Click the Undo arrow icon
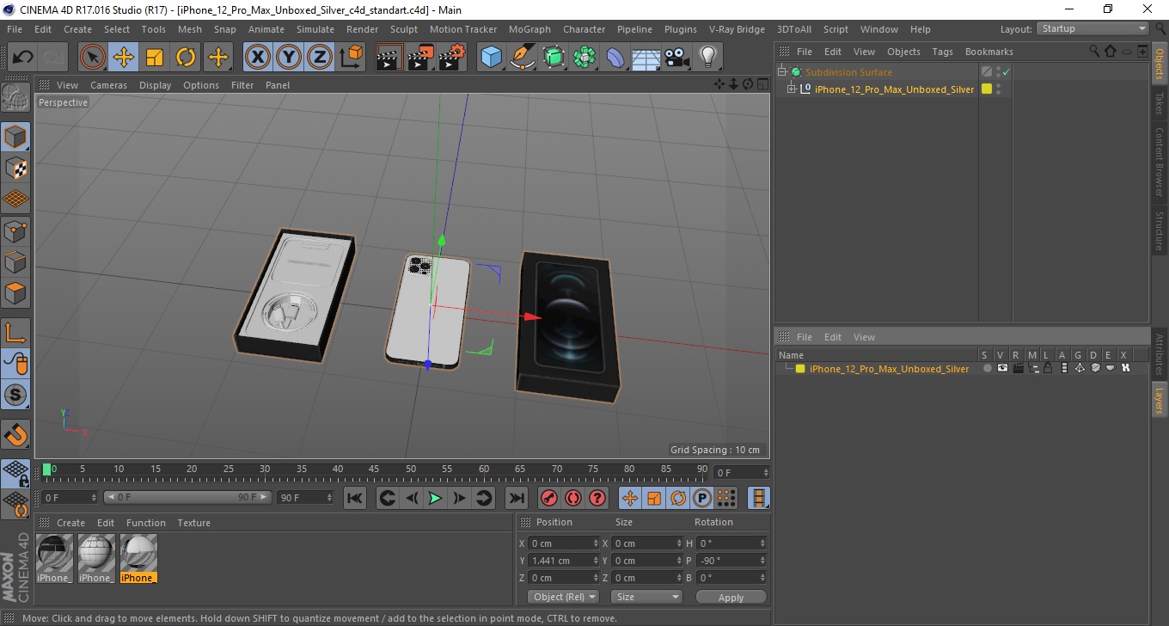The height and width of the screenshot is (626, 1169). click(23, 58)
